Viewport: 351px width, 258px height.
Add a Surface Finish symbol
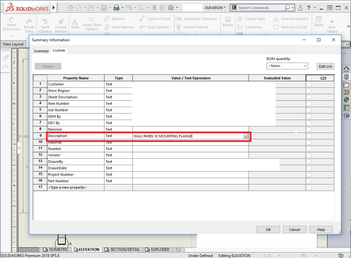click(x=155, y=19)
